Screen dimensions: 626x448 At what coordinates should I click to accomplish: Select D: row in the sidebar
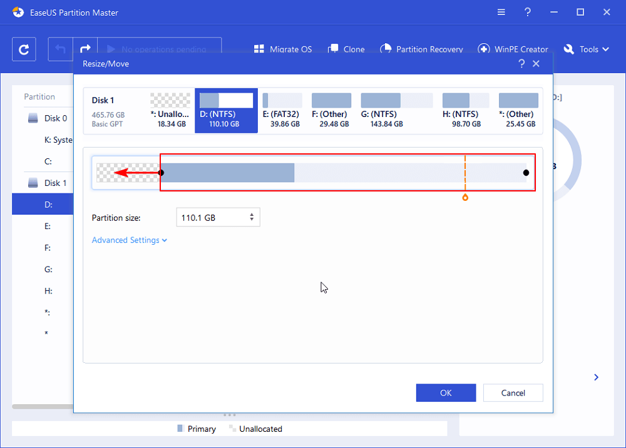43,204
